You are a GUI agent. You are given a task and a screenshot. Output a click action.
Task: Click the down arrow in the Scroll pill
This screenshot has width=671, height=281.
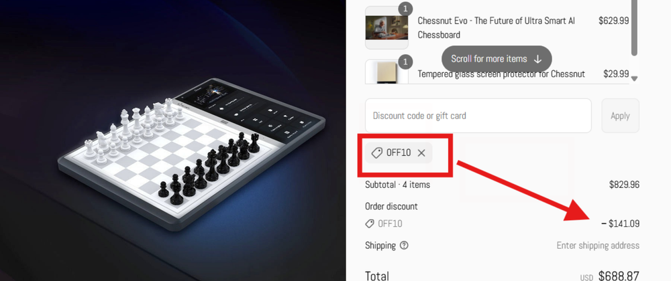point(538,60)
